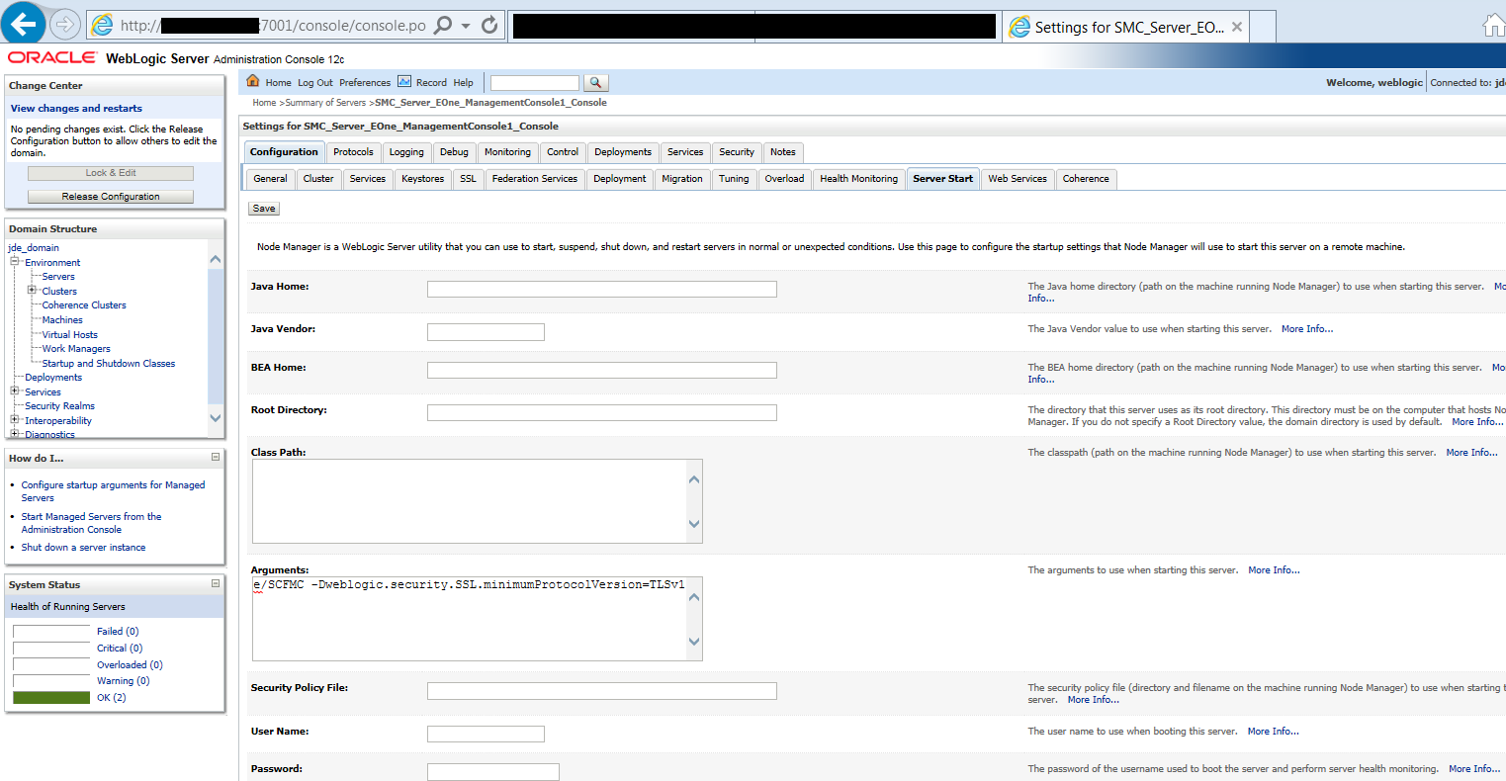
Task: Open the Security tab
Action: click(737, 152)
